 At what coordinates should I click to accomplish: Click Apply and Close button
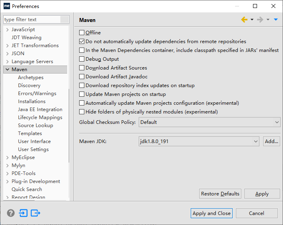click(x=211, y=213)
